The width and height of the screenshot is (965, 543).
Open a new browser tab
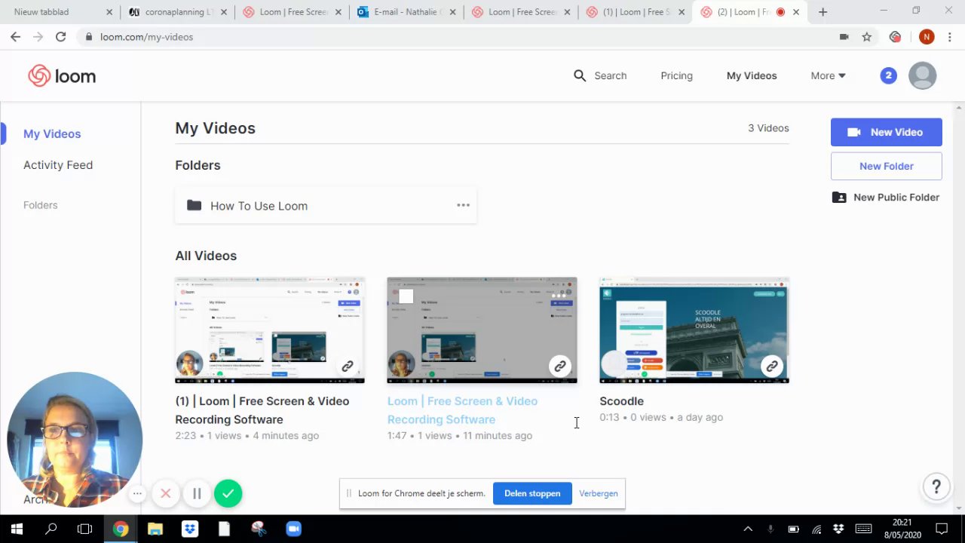click(823, 12)
